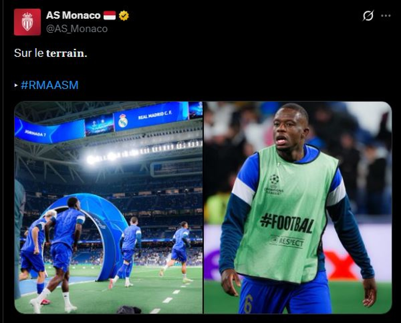Click the Monaco flag emoji beside the name

(109, 15)
